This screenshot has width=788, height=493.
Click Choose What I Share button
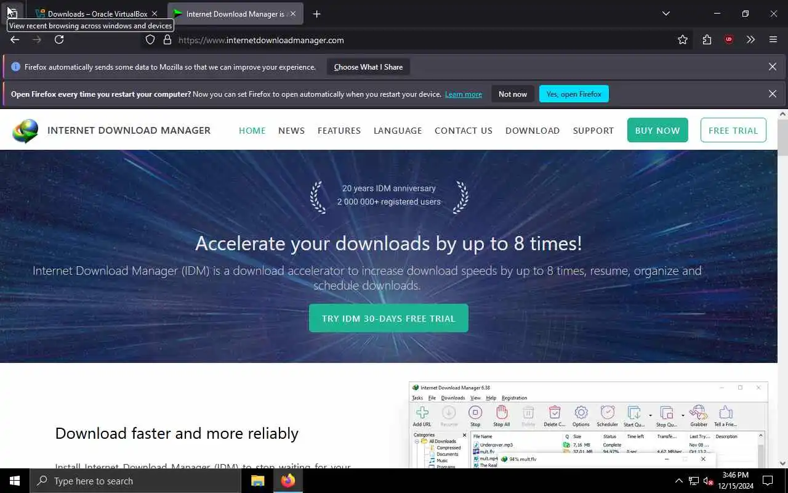[368, 67]
